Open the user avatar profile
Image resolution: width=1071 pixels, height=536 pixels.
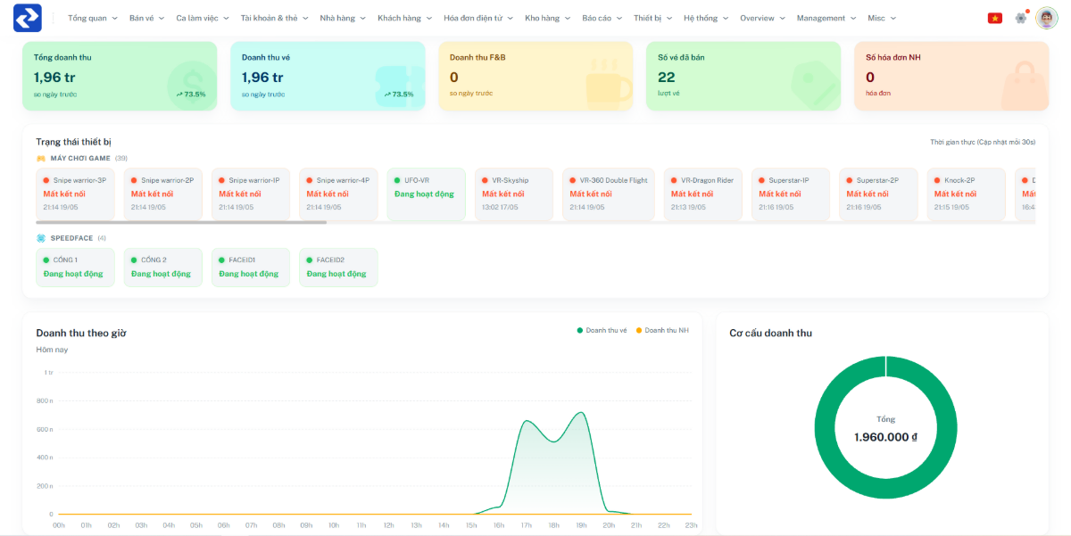tap(1047, 18)
